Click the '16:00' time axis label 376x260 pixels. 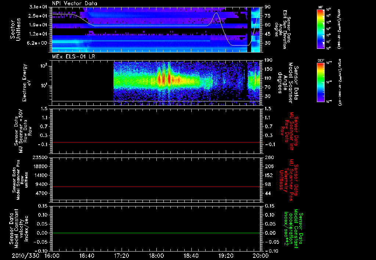coord(52,256)
